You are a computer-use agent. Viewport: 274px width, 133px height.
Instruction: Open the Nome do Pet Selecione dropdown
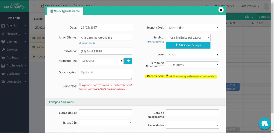pos(101,61)
